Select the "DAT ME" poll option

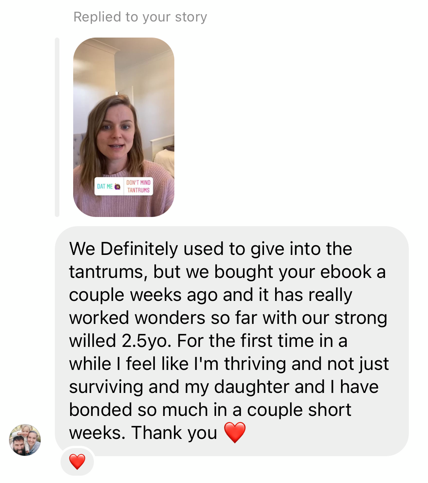coord(109,186)
